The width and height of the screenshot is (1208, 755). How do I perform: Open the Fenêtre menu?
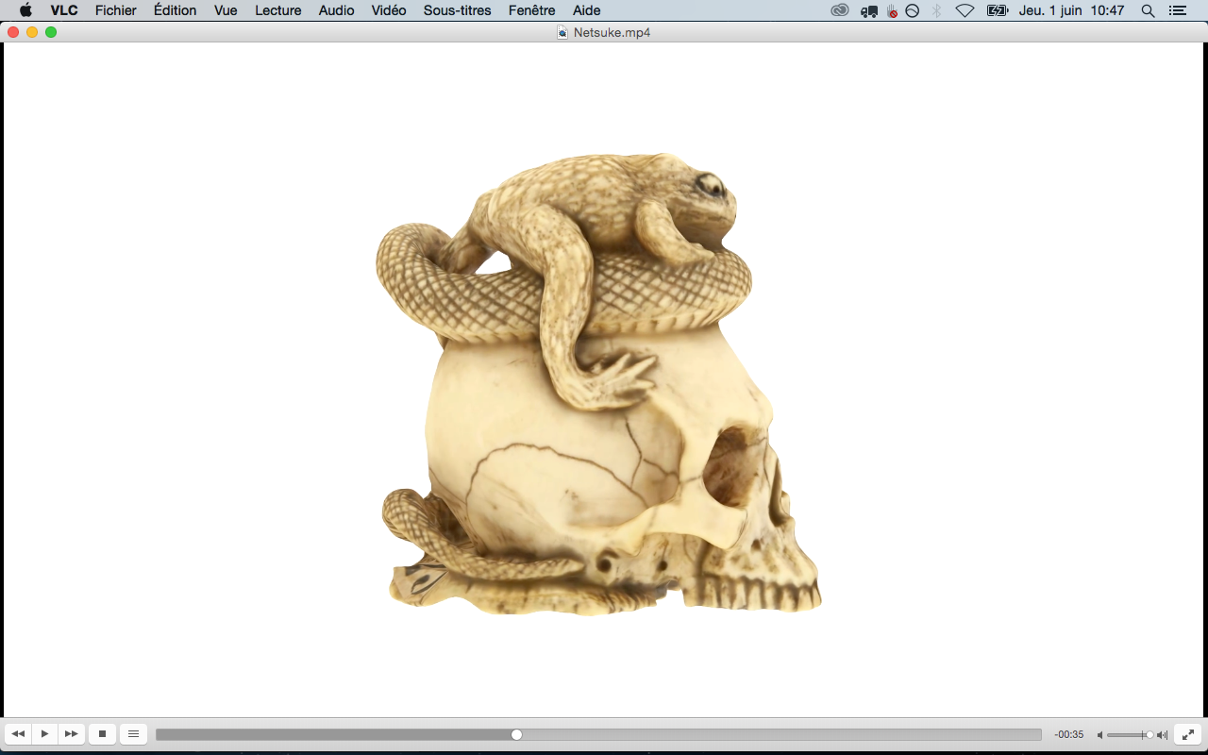[531, 10]
